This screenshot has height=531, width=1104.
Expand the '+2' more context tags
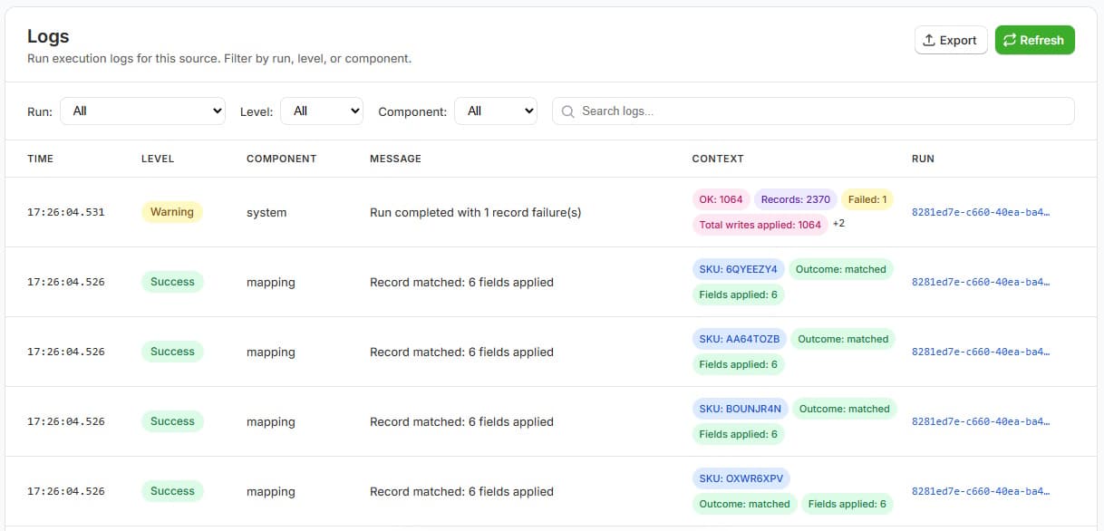pyautogui.click(x=838, y=224)
